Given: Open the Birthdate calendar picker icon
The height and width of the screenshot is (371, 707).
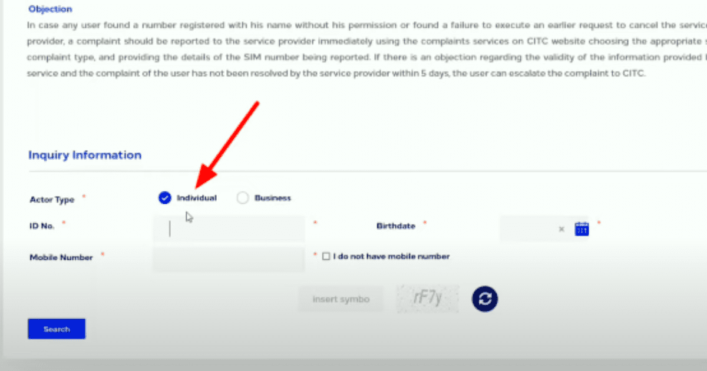Looking at the screenshot, I should pos(582,228).
